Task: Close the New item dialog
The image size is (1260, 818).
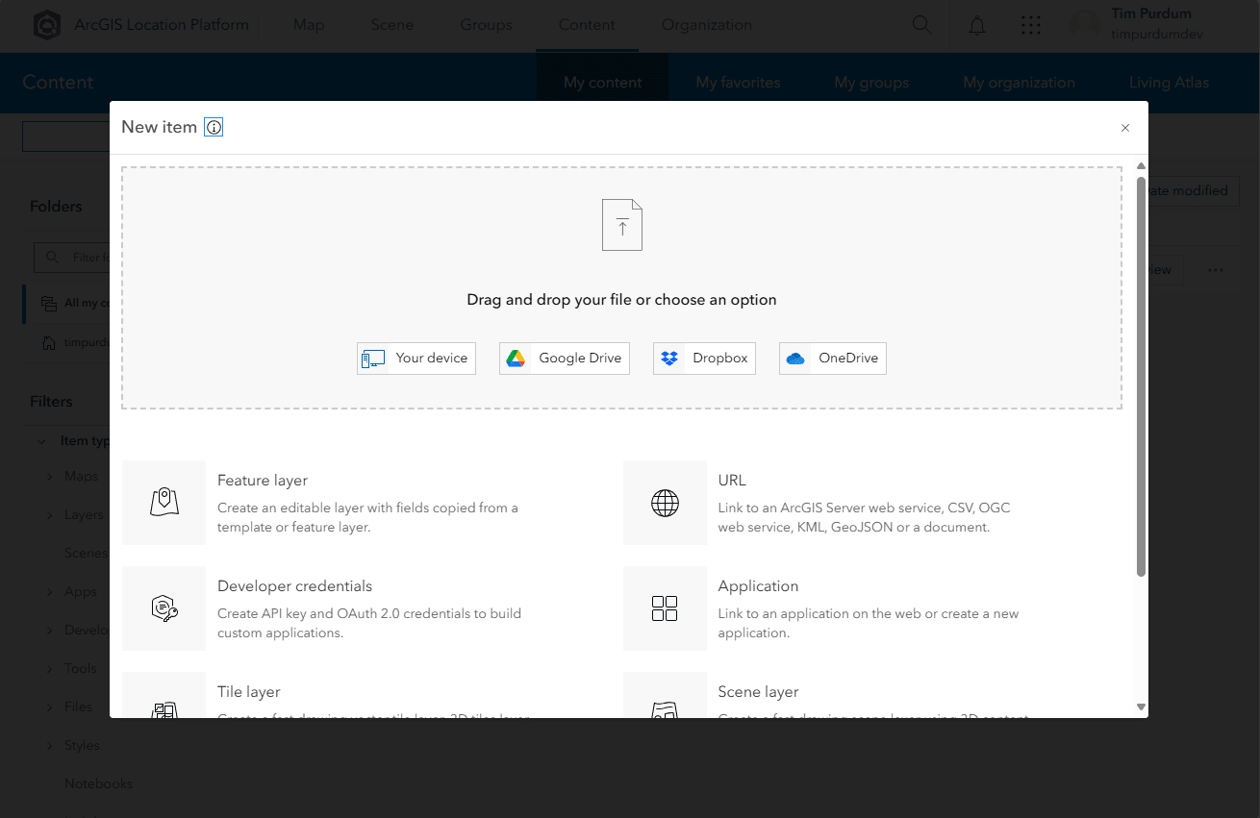Action: [x=1125, y=128]
